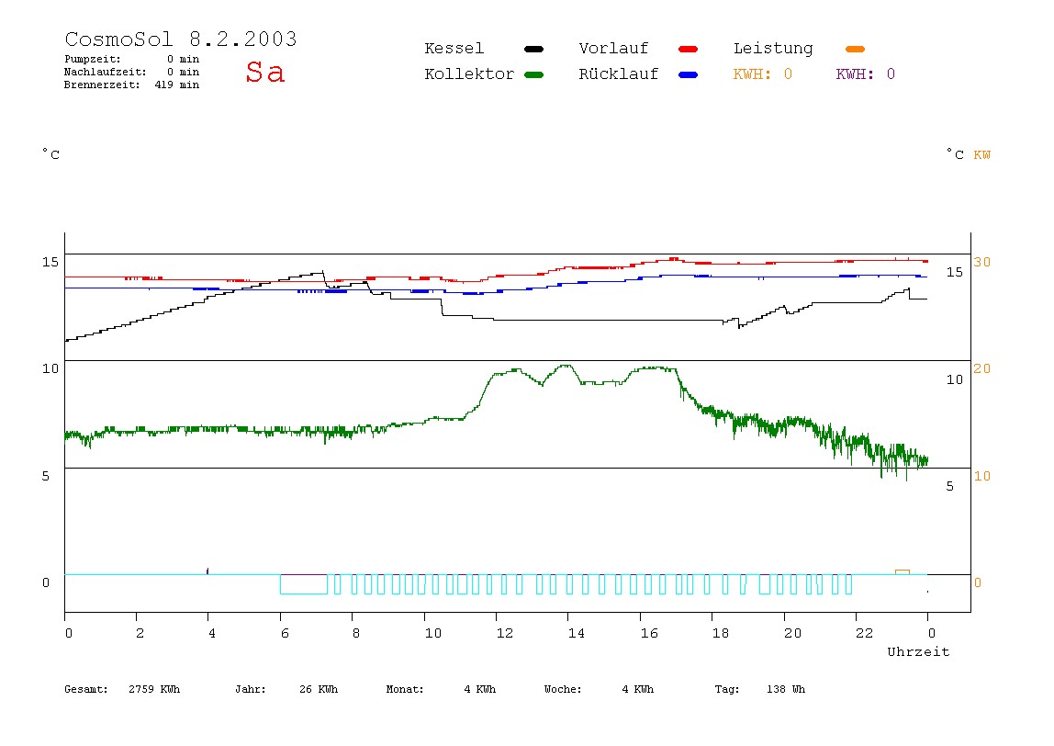Image resolution: width=1054 pixels, height=746 pixels.
Task: Click the red Vorlauf legend swatch
Action: tap(689, 49)
